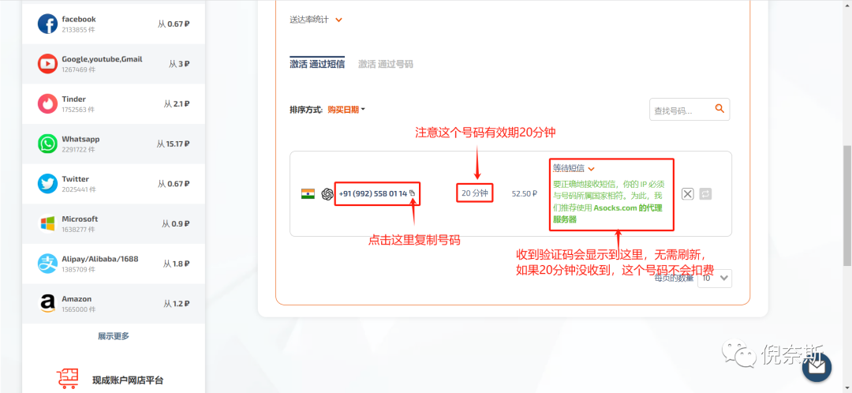Open the Asocks.com proxy link
Screen dimensions: 852x393
click(x=615, y=208)
